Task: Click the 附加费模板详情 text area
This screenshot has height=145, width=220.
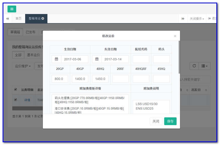Action: (x=90, y=104)
